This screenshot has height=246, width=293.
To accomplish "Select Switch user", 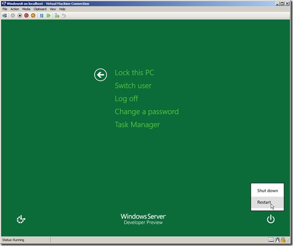I will click(133, 85).
